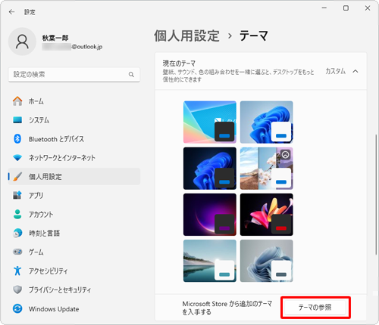Click the アクセシビリティ figure icon
Screen dimensions: 379x325
click(x=17, y=271)
